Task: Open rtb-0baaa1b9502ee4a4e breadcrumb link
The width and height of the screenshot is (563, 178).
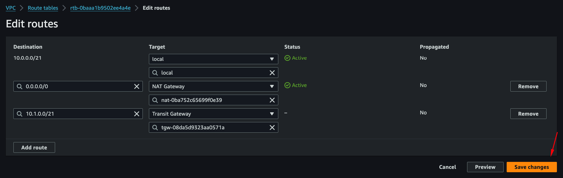Action: point(100,8)
